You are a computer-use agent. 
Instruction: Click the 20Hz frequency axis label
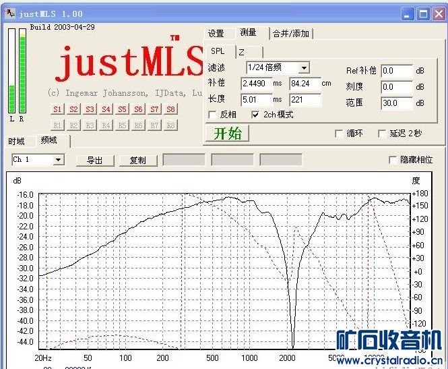pos(43,358)
